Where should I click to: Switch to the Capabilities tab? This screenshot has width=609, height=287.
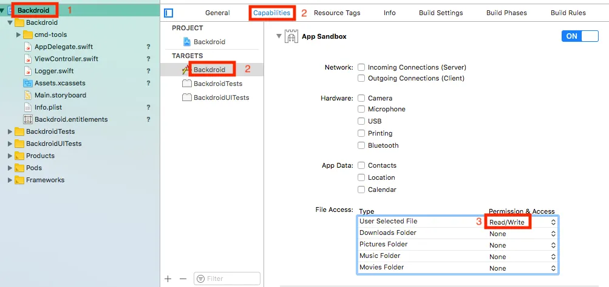coord(271,13)
